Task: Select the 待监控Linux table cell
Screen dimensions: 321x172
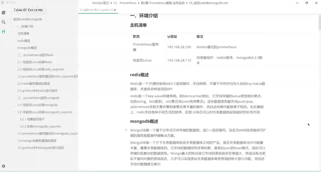Action: pos(142,60)
